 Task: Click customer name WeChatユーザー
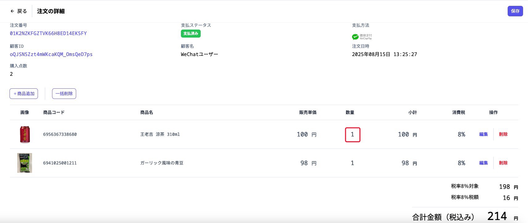pyautogui.click(x=199, y=54)
